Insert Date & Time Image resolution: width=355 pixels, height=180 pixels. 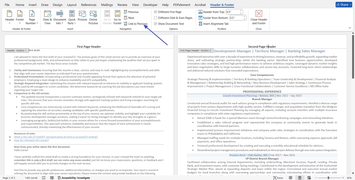pyautogui.click(x=48, y=17)
